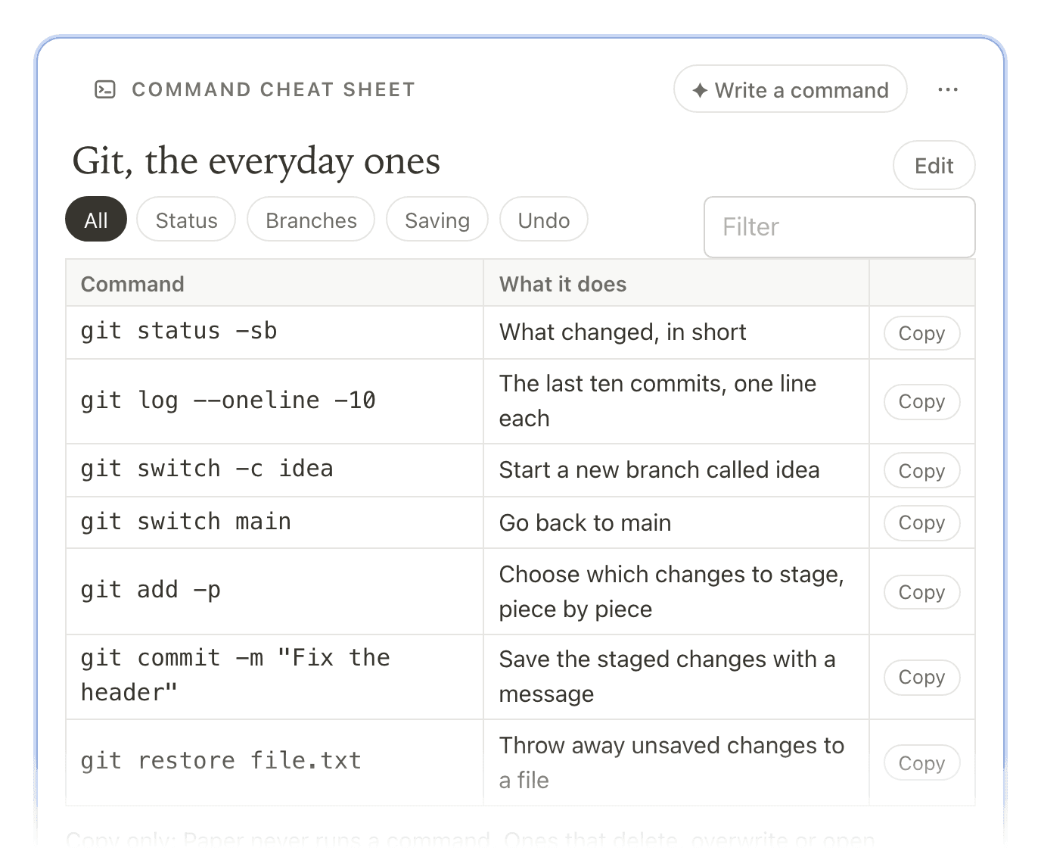Click the Go back to main description
Screen dimensions: 1041x848
(585, 523)
